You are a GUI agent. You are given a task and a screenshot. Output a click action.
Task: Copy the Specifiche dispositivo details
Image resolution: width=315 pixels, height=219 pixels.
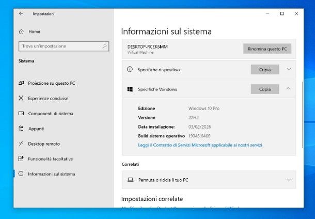coord(265,70)
